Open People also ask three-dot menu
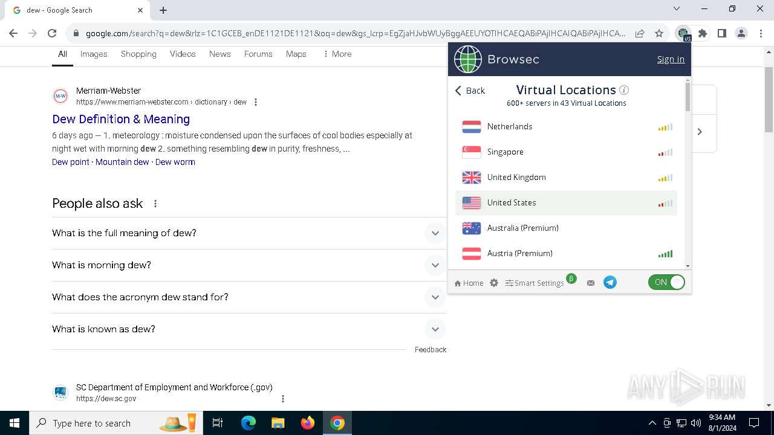 tap(155, 204)
